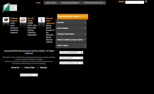The image size is (154, 94).
Task: Click the 'Global Senior Director' description text
Action: (x=50, y=34)
